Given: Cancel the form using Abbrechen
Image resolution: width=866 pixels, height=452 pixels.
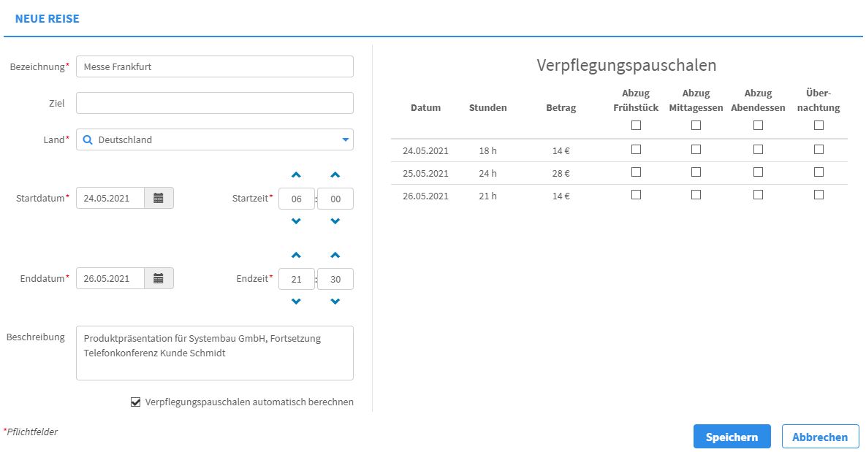Looking at the screenshot, I should (820, 436).
